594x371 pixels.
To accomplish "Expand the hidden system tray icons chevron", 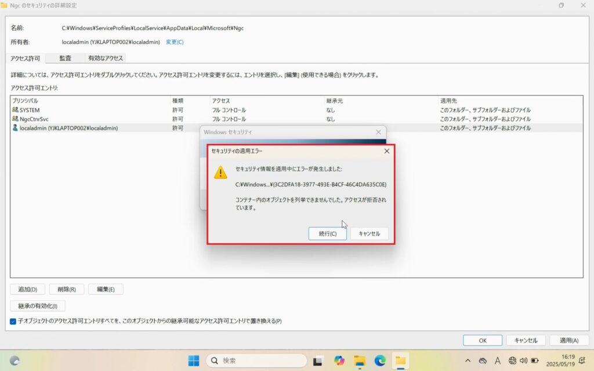I will [468, 361].
